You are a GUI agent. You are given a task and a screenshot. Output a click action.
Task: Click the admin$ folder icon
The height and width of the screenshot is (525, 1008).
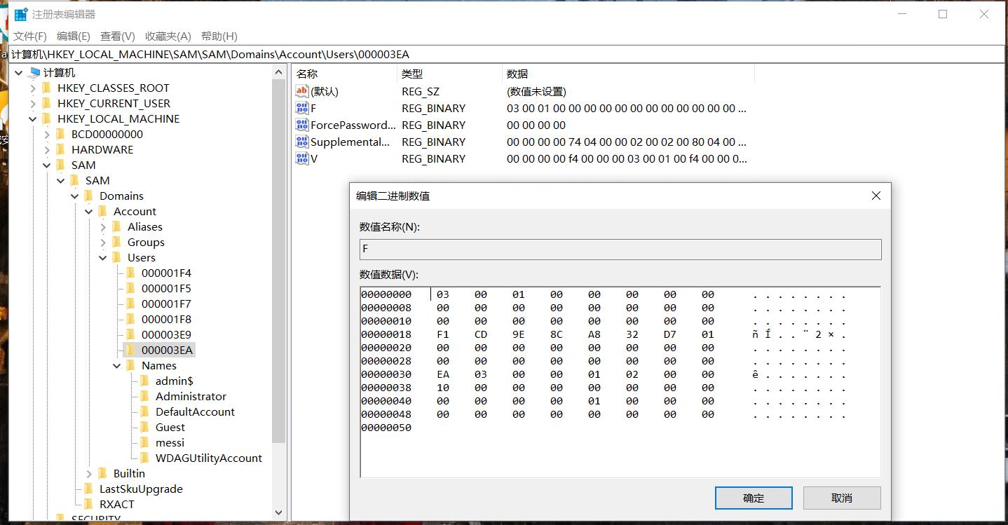click(x=145, y=381)
